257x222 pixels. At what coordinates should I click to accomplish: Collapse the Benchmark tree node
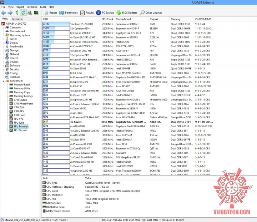pos(4,81)
